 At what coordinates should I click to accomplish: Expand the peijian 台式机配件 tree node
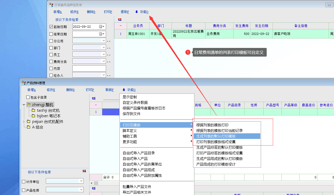tap(24, 122)
